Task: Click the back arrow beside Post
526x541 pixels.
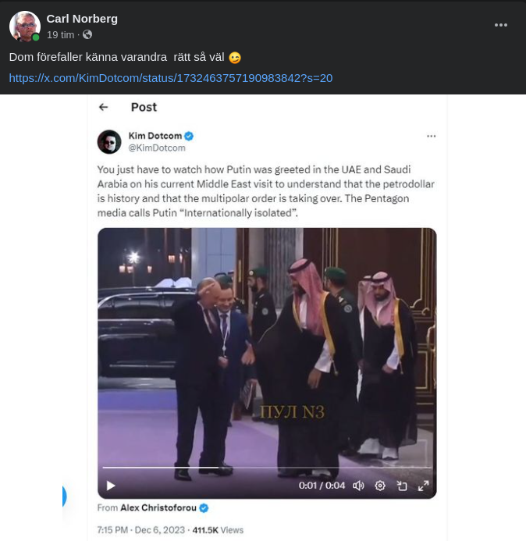Action: coord(103,107)
